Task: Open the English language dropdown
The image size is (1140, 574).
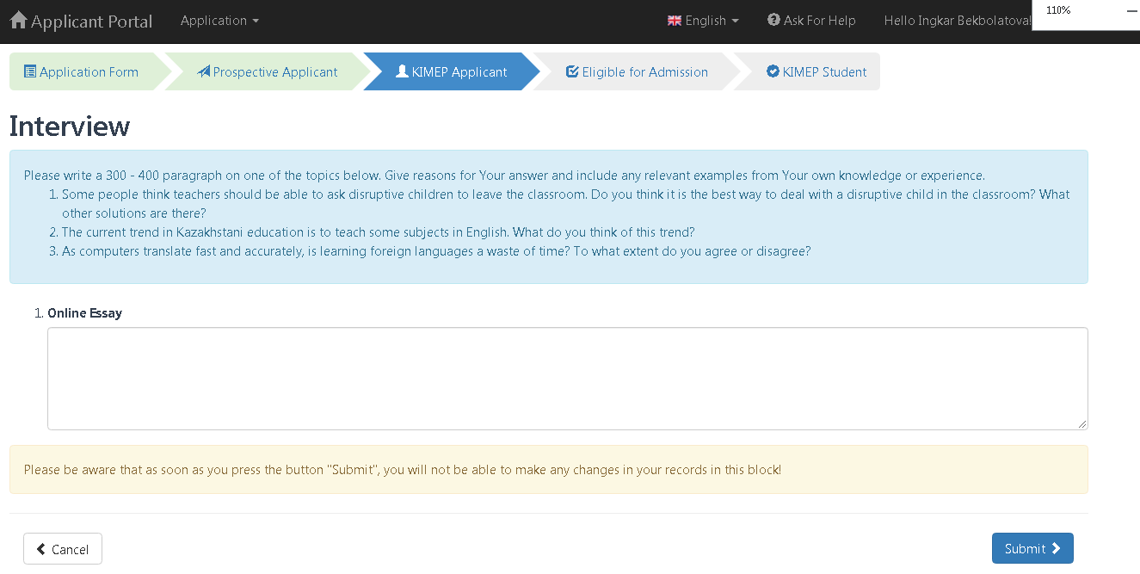Action: click(703, 21)
